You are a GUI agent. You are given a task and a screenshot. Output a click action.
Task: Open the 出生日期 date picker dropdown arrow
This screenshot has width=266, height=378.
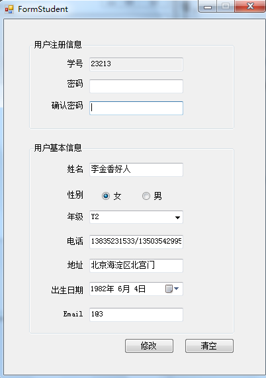tap(177, 289)
